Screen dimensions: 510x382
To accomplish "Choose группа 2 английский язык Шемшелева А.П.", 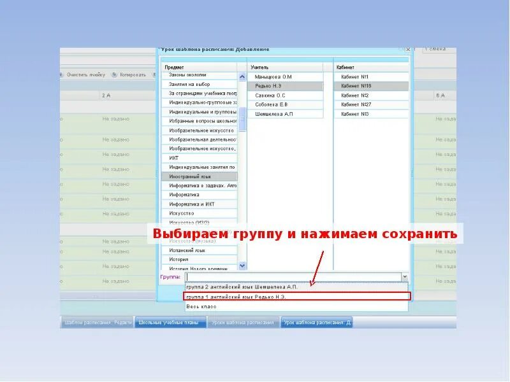I will coord(296,287).
